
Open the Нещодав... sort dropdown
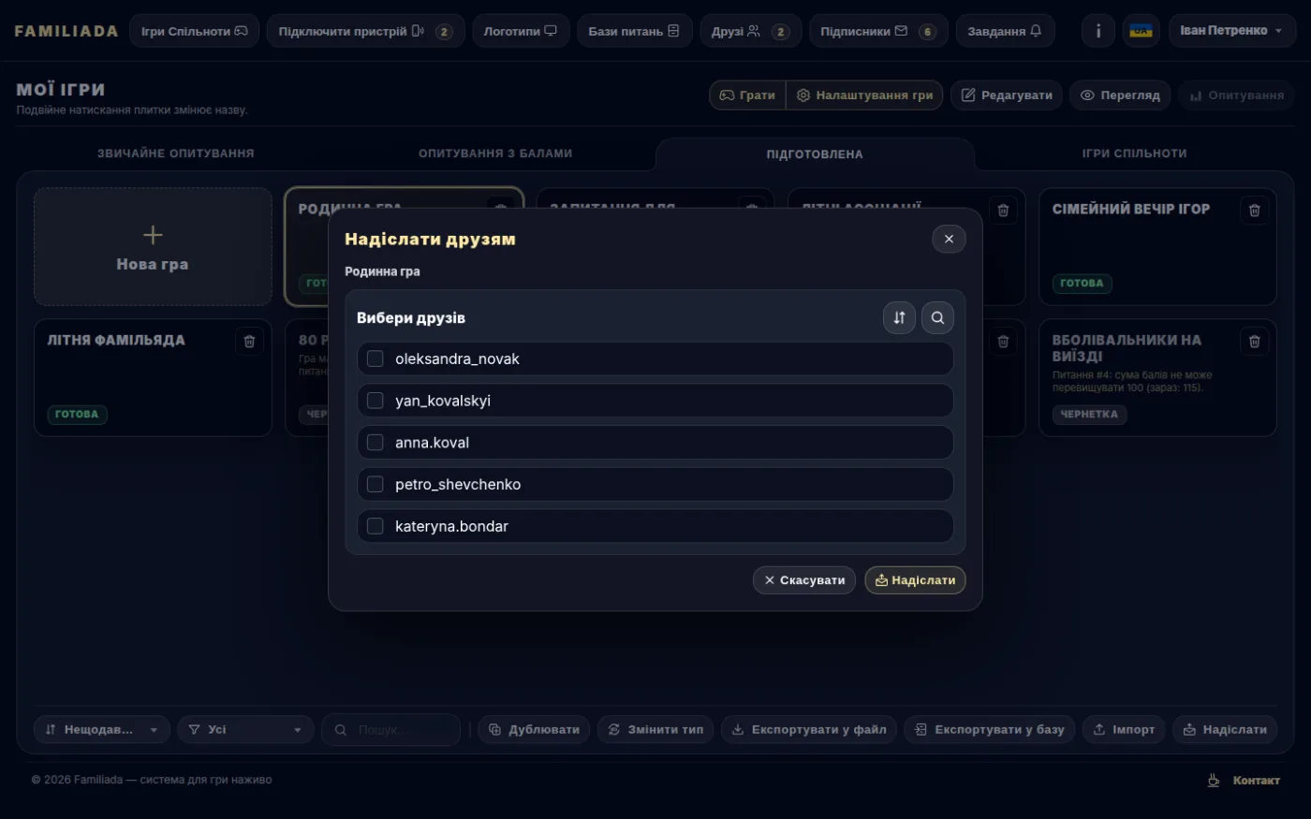[102, 730]
